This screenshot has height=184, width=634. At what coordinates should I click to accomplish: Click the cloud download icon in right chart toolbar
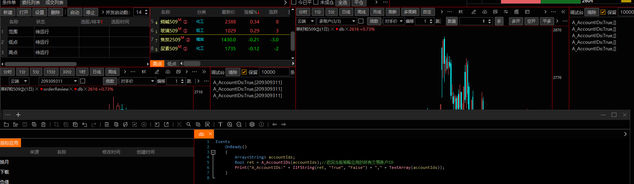click(485, 12)
